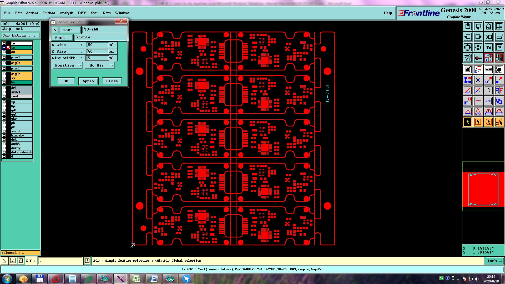Image resolution: width=505 pixels, height=284 pixels.
Task: Open the Inch units dropdown
Action: [494, 261]
